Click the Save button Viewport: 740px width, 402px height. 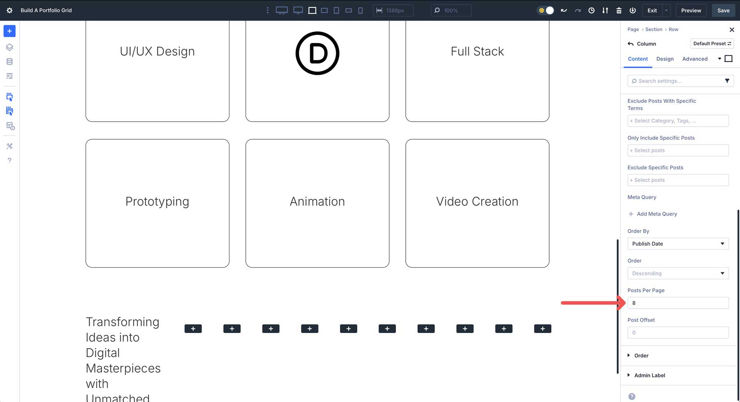coord(723,10)
